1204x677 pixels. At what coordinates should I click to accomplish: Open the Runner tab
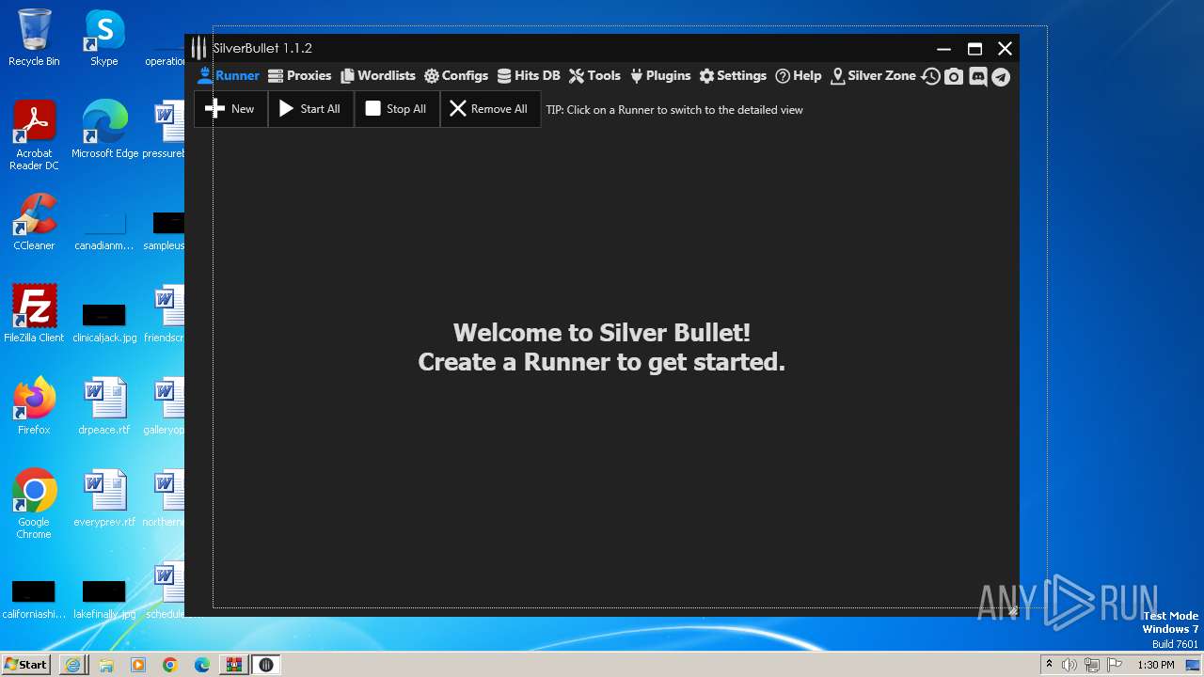point(229,76)
